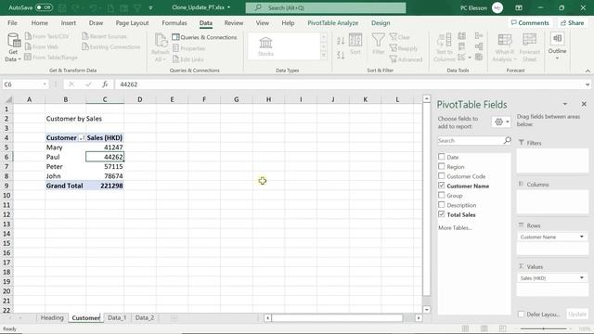The width and height of the screenshot is (594, 334).
Task: Open the Sort dialog
Action: point(355,44)
